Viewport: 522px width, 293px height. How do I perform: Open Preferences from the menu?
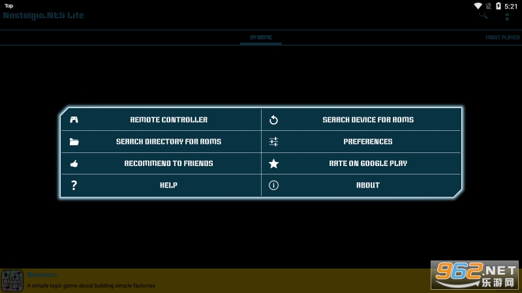click(361, 141)
